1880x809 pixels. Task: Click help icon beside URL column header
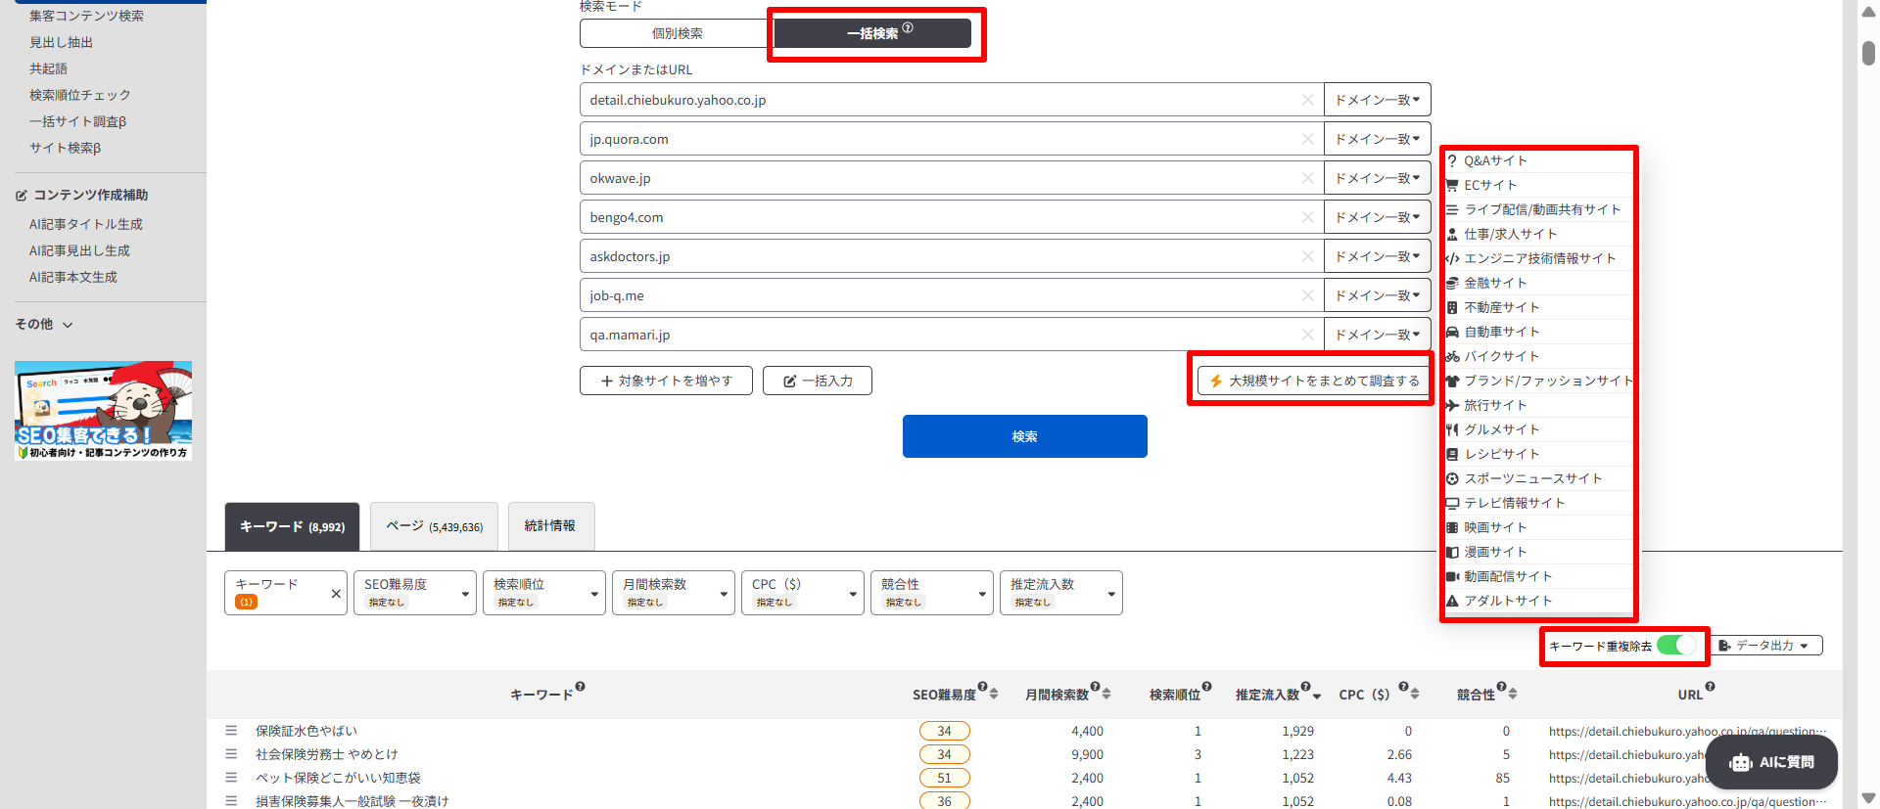pos(1710,687)
